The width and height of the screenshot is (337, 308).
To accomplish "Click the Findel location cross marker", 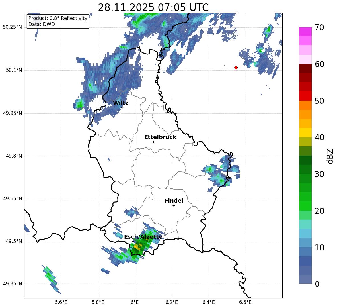I will click(x=174, y=206).
